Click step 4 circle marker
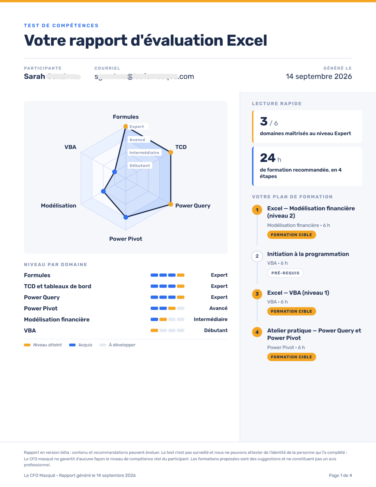 tap(257, 332)
